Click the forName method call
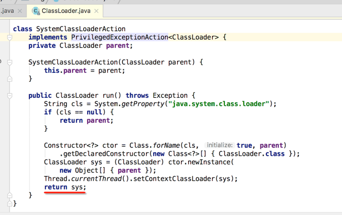 click(167, 146)
